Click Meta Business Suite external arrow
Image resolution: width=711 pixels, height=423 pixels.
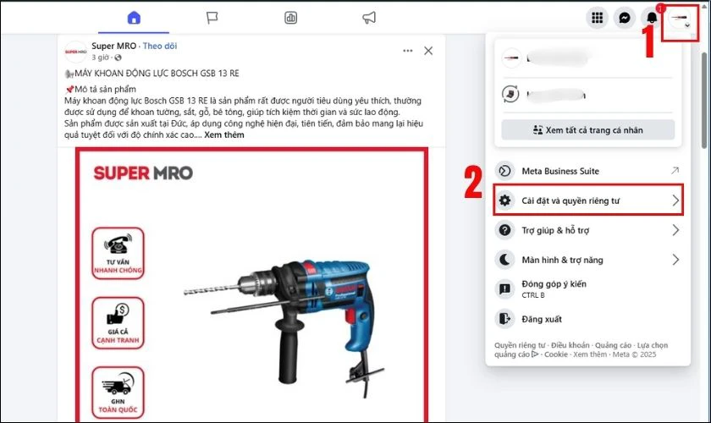[x=675, y=171]
